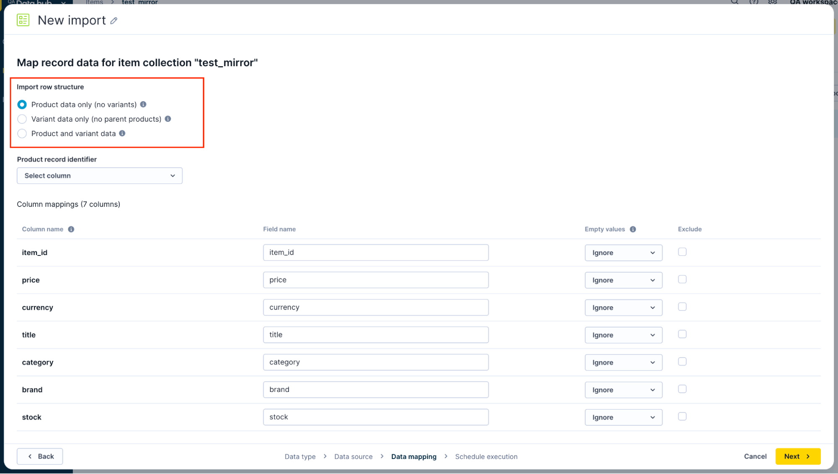838x474 pixels.
Task: Click the pencil icon to rename the import
Action: point(113,20)
